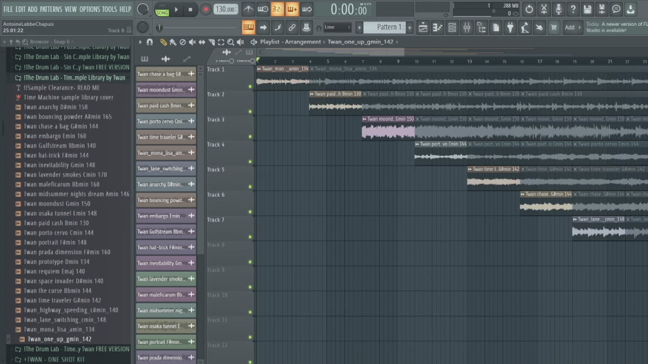This screenshot has height=364, width=648.
Task: Click the multilink to controllers hat icon
Action: (x=306, y=27)
